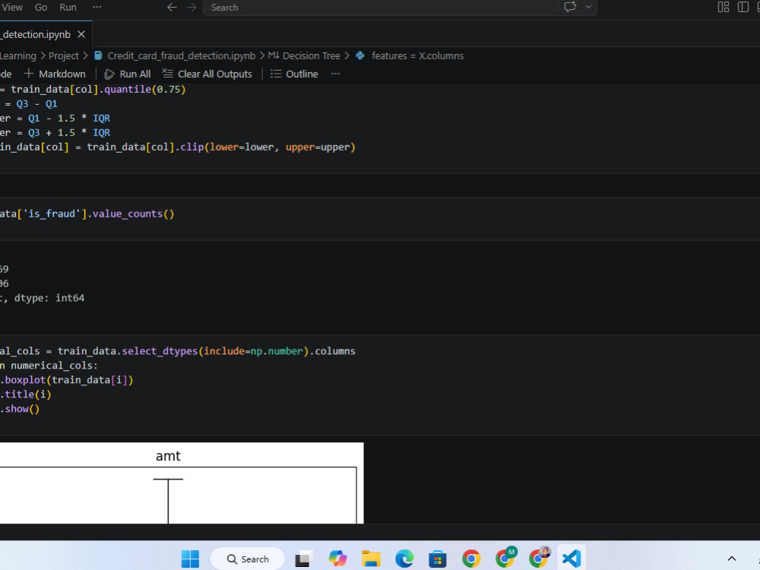Click the notebook file icon in breadcrumb

point(98,55)
